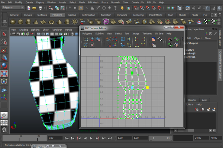Step back one frame
223x148 pixels.
73,138
